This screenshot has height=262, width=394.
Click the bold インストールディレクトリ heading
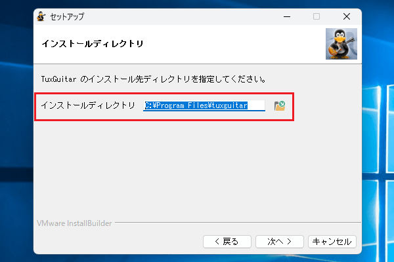click(92, 44)
